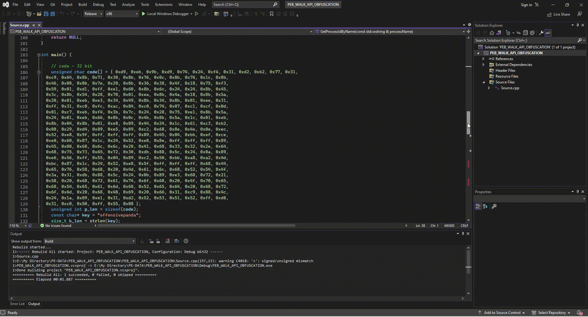Image resolution: width=588 pixels, height=317 pixels.
Task: Click the Open File folder icon
Action: pos(39,14)
